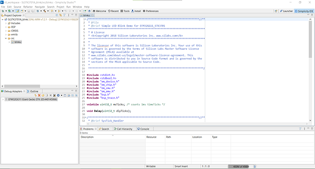This screenshot has height=169, width=315.
Task: Click the Build hammer icon in toolbar
Action: [45, 11]
